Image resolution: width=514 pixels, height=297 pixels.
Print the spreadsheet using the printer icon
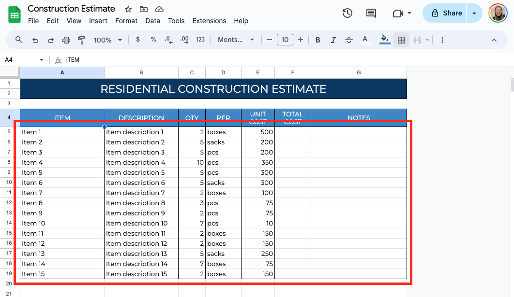[x=66, y=40]
